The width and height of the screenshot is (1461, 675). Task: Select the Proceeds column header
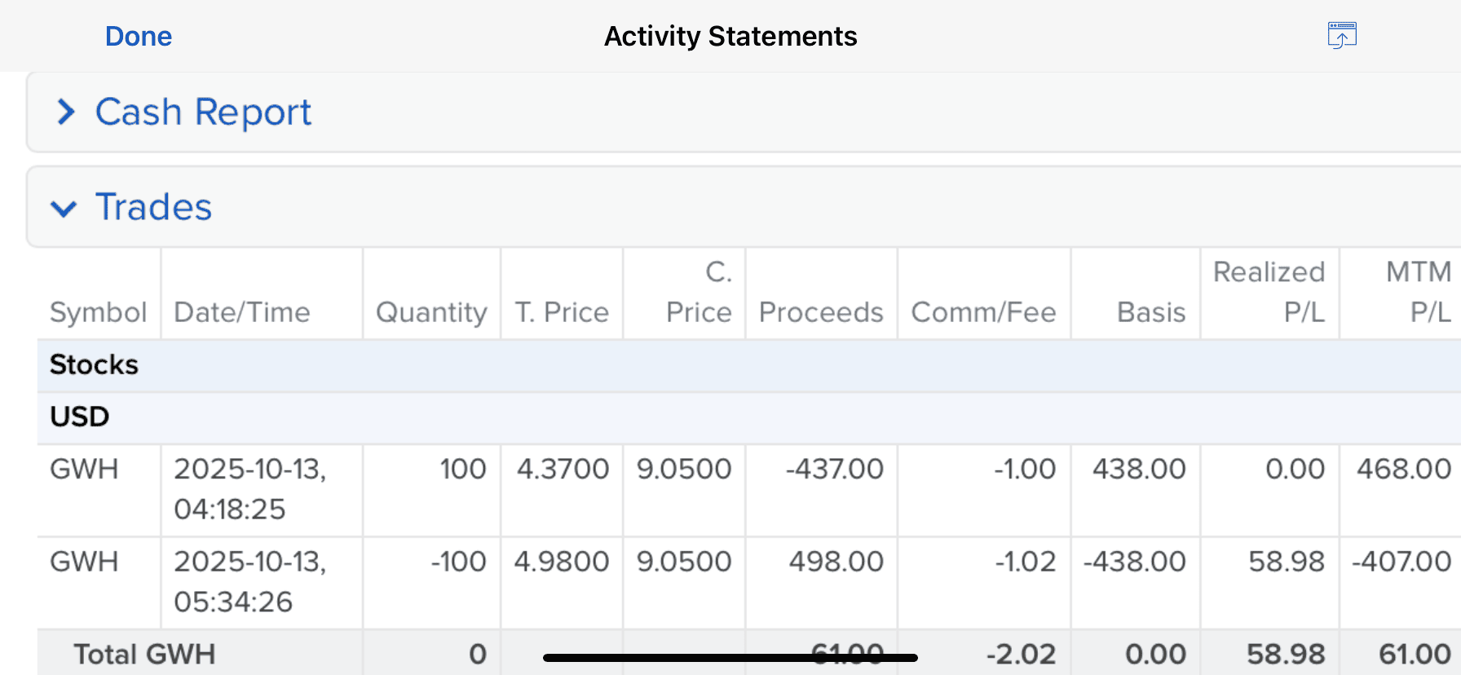[821, 312]
